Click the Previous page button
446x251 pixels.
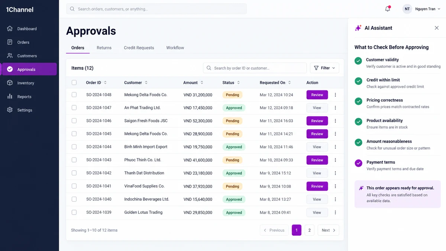[x=274, y=230]
